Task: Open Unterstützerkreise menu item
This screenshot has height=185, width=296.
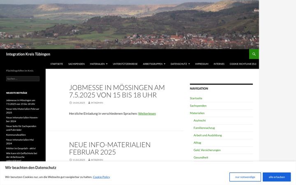Action: tap(125, 64)
